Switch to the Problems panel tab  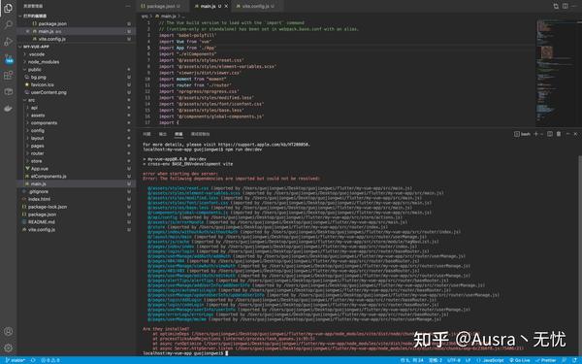146,134
